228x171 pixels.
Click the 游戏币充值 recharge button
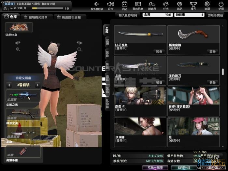(215, 15)
